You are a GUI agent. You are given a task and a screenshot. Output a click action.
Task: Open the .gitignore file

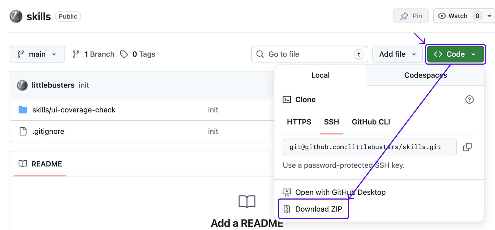(x=48, y=131)
